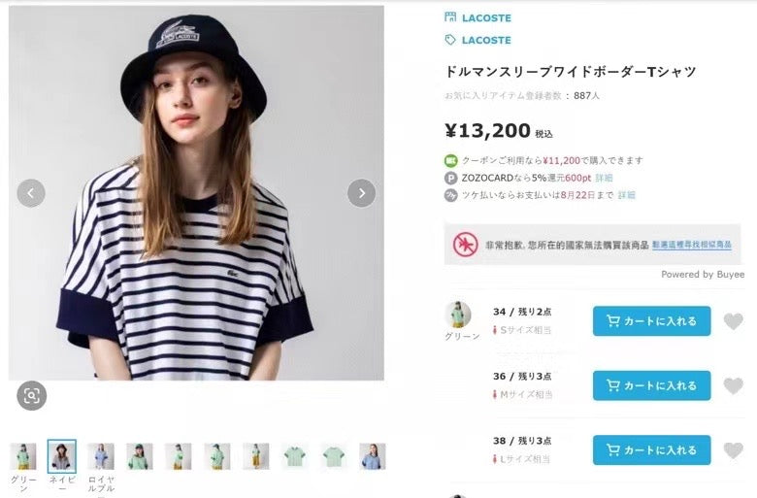Favorite the size 36 item

734,385
